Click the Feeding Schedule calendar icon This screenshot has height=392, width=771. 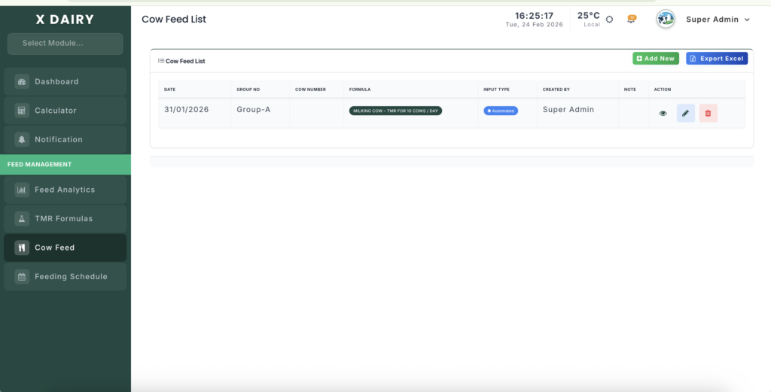[22, 277]
